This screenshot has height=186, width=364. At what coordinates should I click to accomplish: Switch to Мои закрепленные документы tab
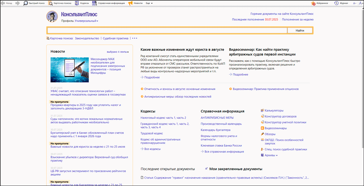pos(236,169)
